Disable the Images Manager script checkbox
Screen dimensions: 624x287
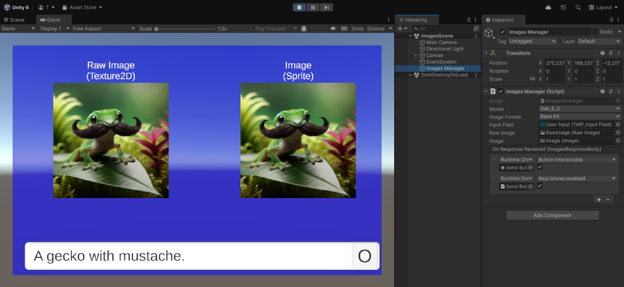(501, 91)
